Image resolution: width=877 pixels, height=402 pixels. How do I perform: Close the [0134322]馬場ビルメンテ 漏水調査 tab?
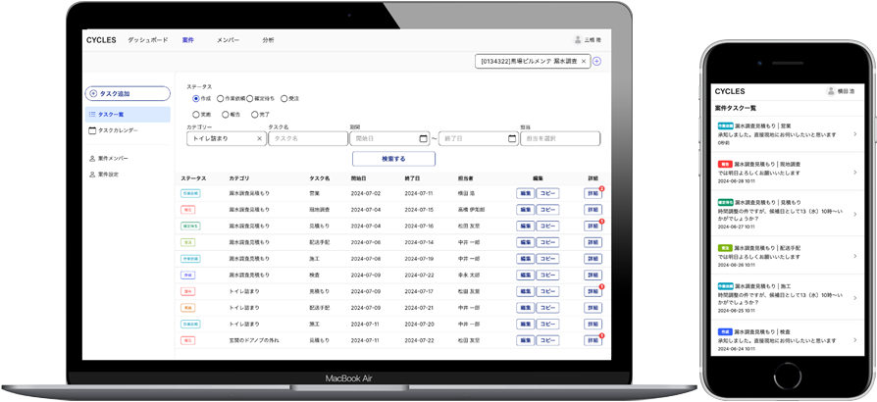click(x=584, y=62)
